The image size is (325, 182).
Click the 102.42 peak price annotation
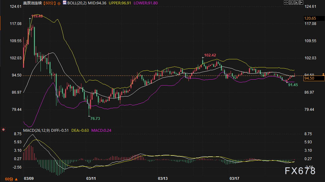pos(210,55)
